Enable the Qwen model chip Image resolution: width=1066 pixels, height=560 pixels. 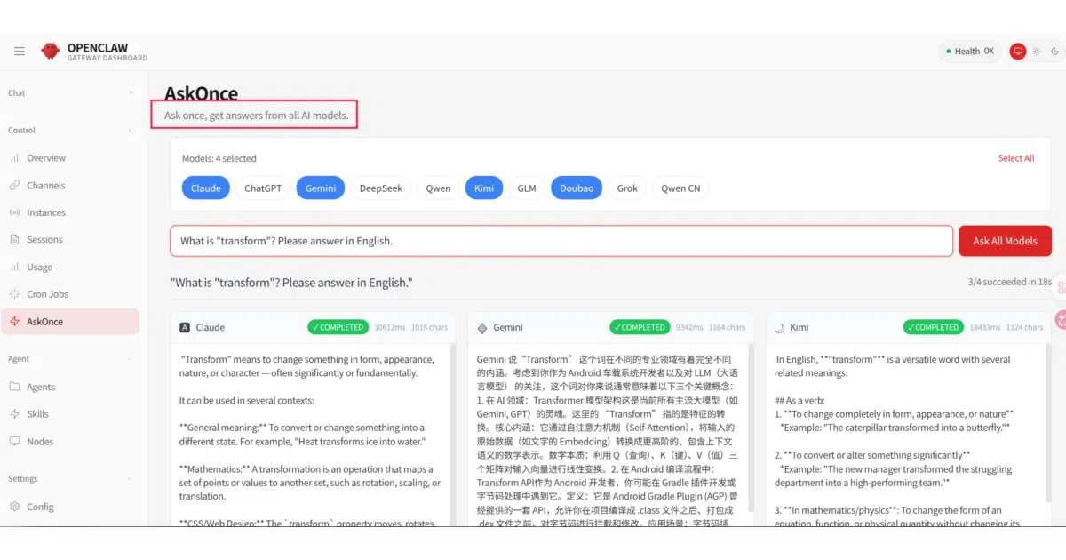[x=438, y=188]
